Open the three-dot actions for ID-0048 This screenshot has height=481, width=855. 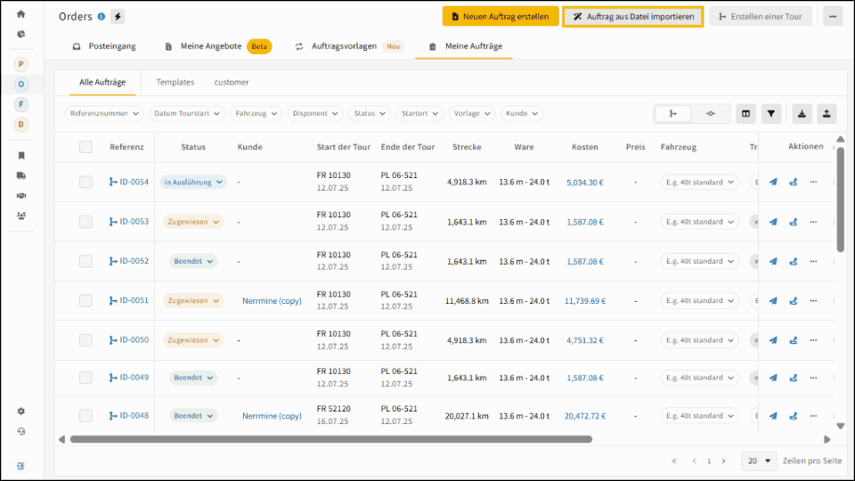[x=813, y=416]
